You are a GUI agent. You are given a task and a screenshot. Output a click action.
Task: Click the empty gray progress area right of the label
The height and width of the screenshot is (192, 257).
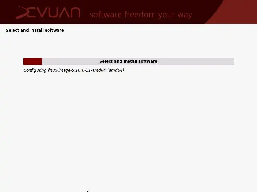[195, 61]
